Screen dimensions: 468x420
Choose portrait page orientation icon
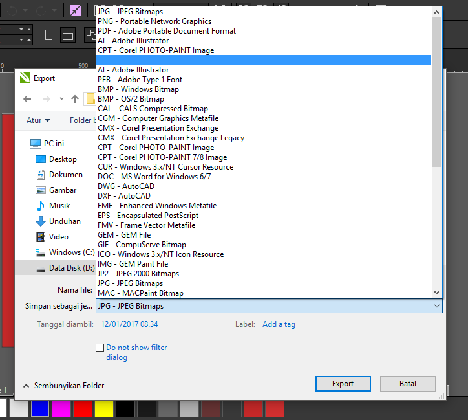(x=48, y=35)
